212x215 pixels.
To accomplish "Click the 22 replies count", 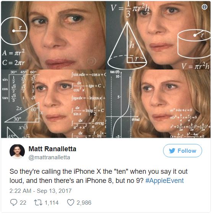I will (23, 203).
